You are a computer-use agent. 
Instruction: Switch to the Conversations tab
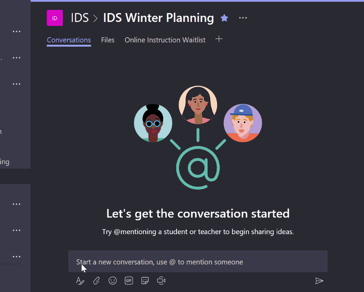click(x=69, y=40)
